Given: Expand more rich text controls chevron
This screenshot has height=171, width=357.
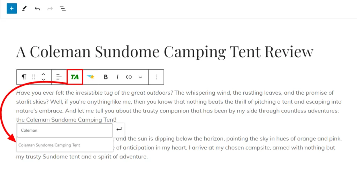Looking at the screenshot, I should click(x=140, y=77).
